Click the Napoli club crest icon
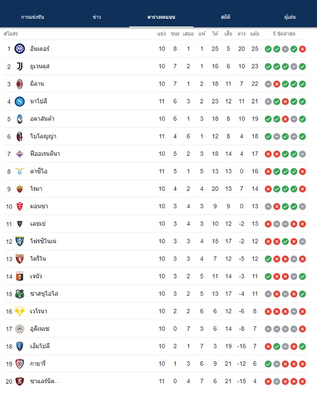Viewport: 317px width, 393px height. [20, 101]
